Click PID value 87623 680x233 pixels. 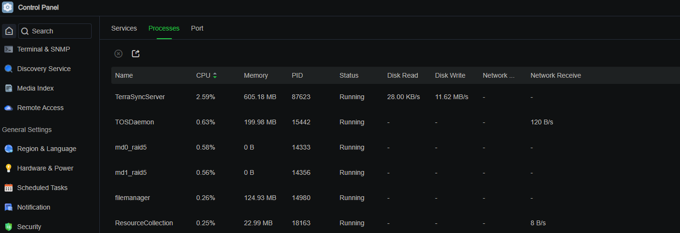pos(301,97)
